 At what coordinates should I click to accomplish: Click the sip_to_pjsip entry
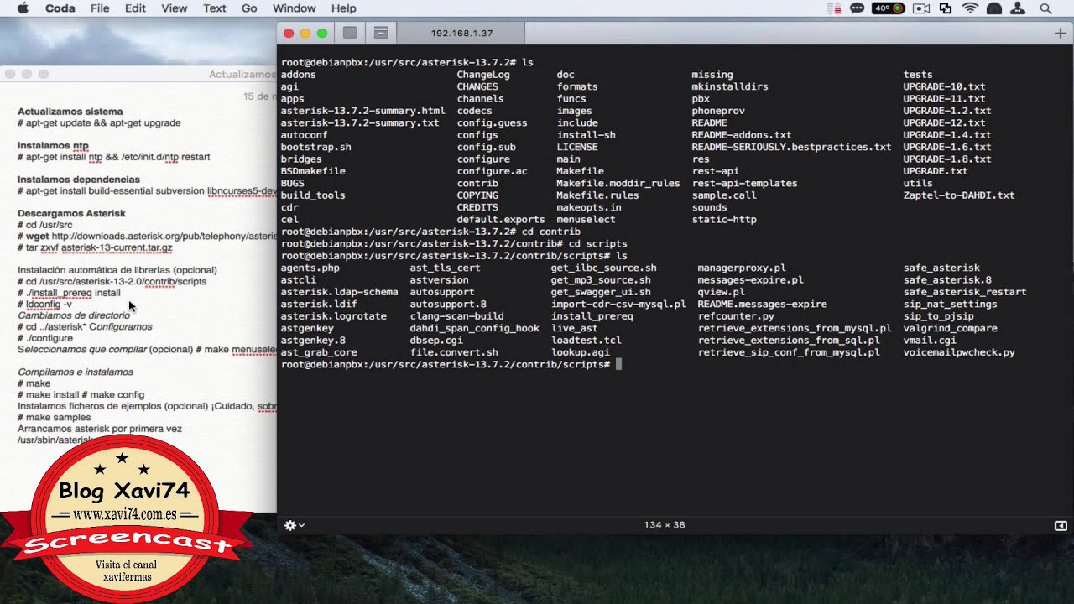pos(938,316)
